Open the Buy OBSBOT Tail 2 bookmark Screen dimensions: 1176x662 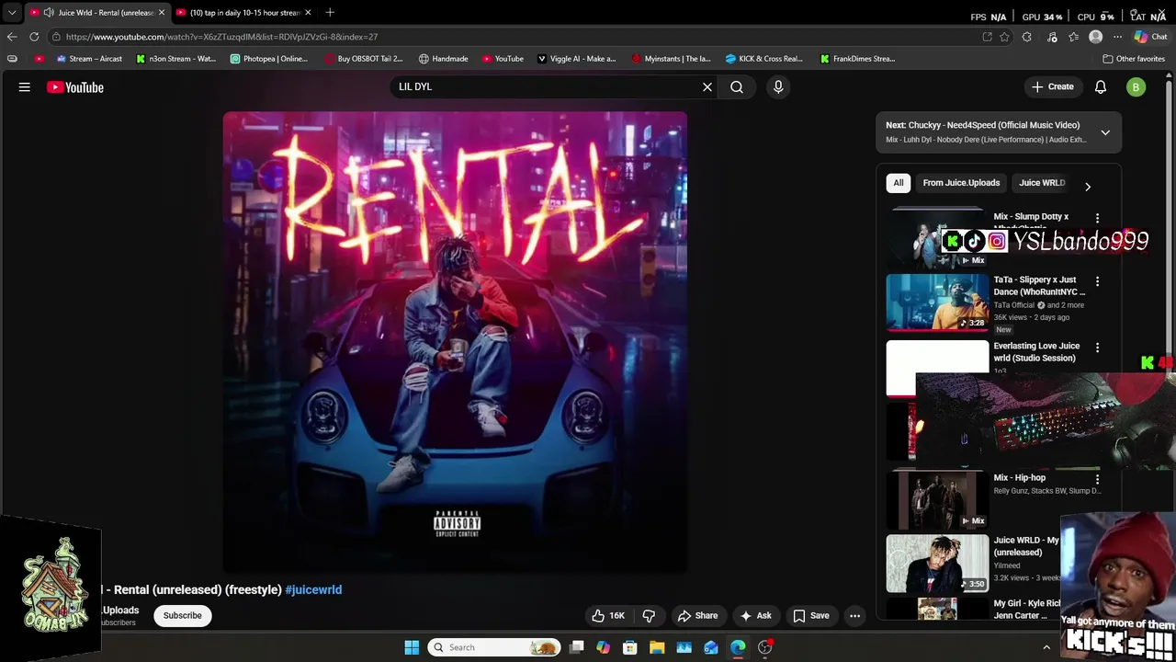[x=364, y=58]
